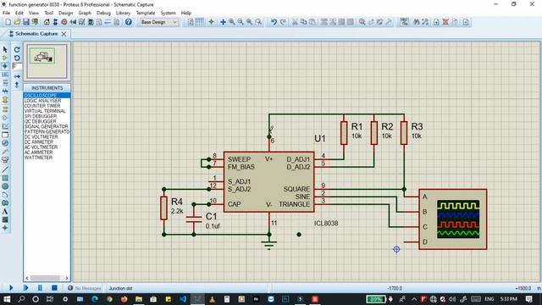Click the Rotate Anti-Clockwise icon
This screenshot has height=305, width=542.
17,58
